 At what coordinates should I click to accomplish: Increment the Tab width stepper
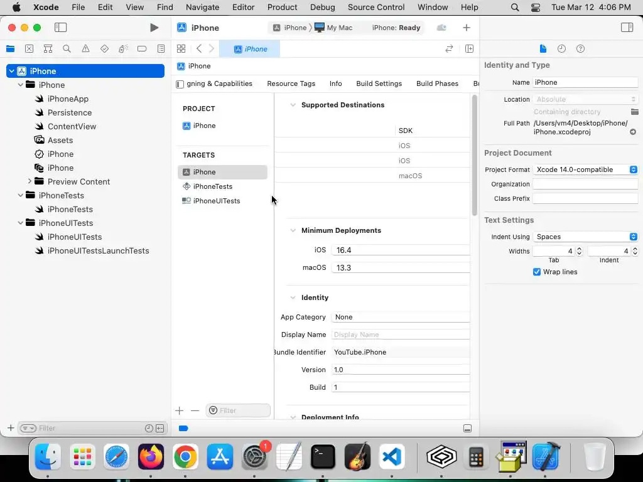579,249
